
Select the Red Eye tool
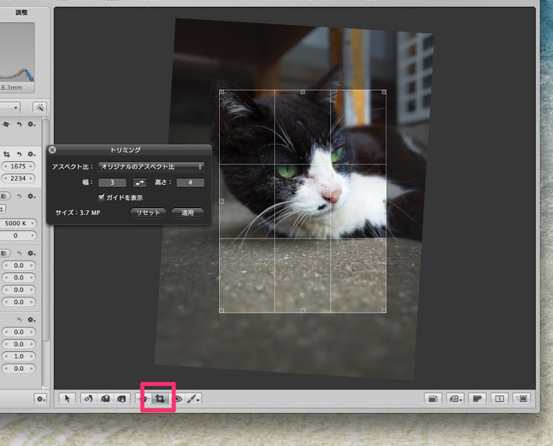pos(178,399)
